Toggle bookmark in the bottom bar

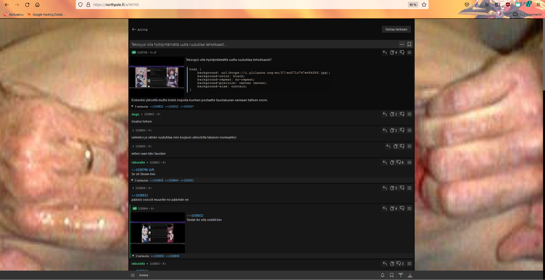[x=392, y=275]
